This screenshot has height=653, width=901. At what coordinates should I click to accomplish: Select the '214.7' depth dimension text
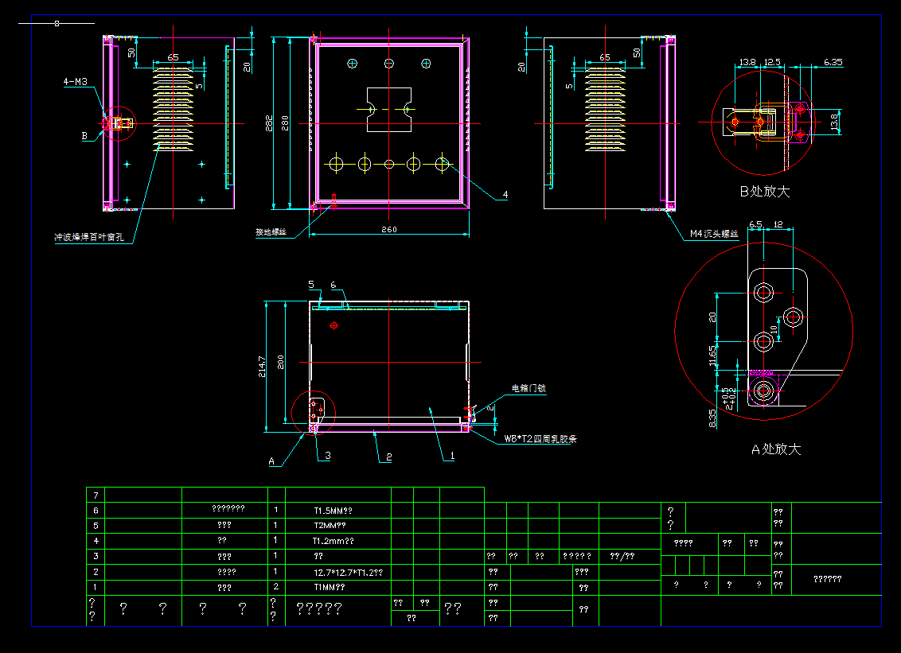[262, 367]
